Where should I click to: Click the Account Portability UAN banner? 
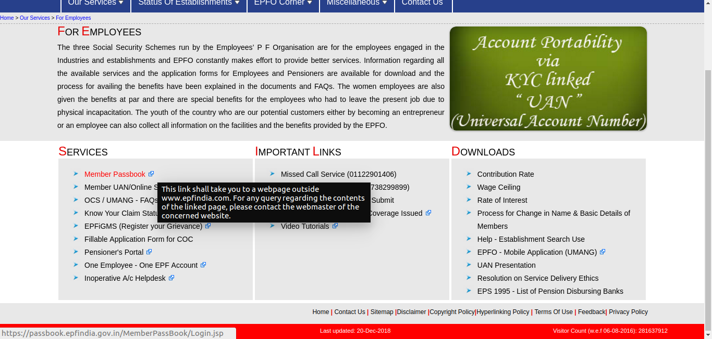[x=548, y=79]
